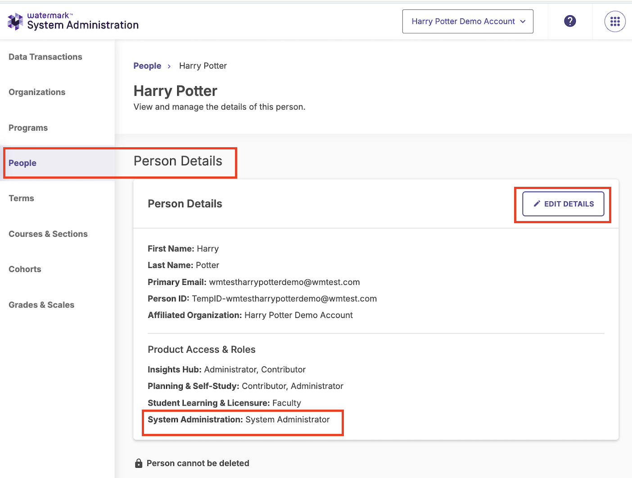Click the breadcrumb chevron after People

[x=169, y=66]
